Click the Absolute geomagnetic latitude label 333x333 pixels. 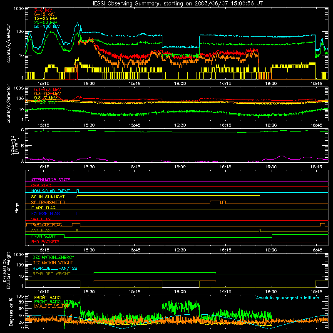[x=288, y=298]
